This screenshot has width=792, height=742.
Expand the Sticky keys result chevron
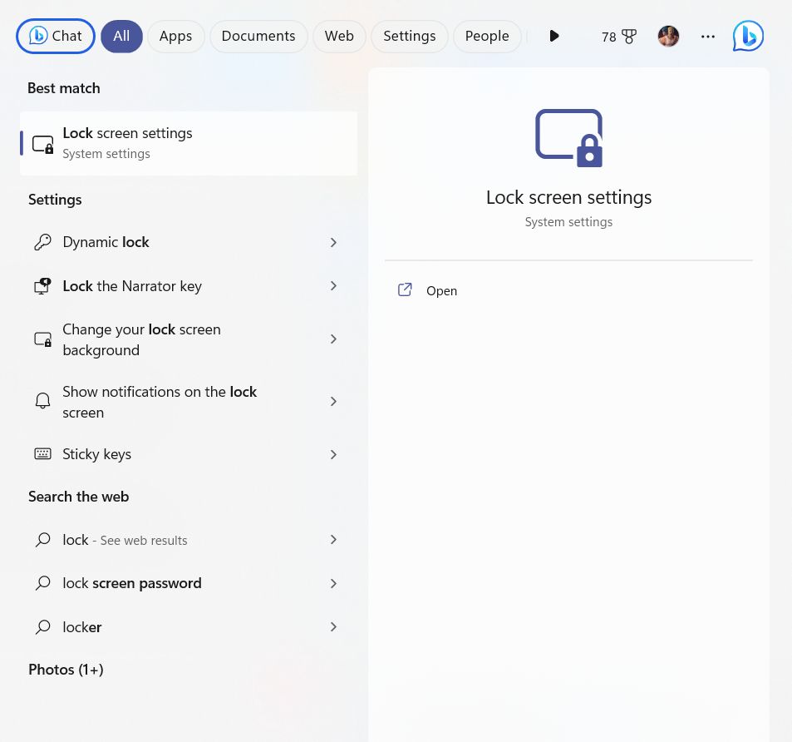[x=333, y=454]
